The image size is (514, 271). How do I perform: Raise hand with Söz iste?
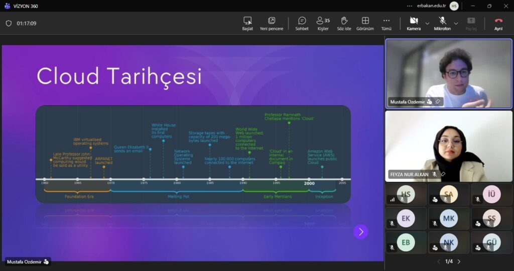tap(344, 23)
